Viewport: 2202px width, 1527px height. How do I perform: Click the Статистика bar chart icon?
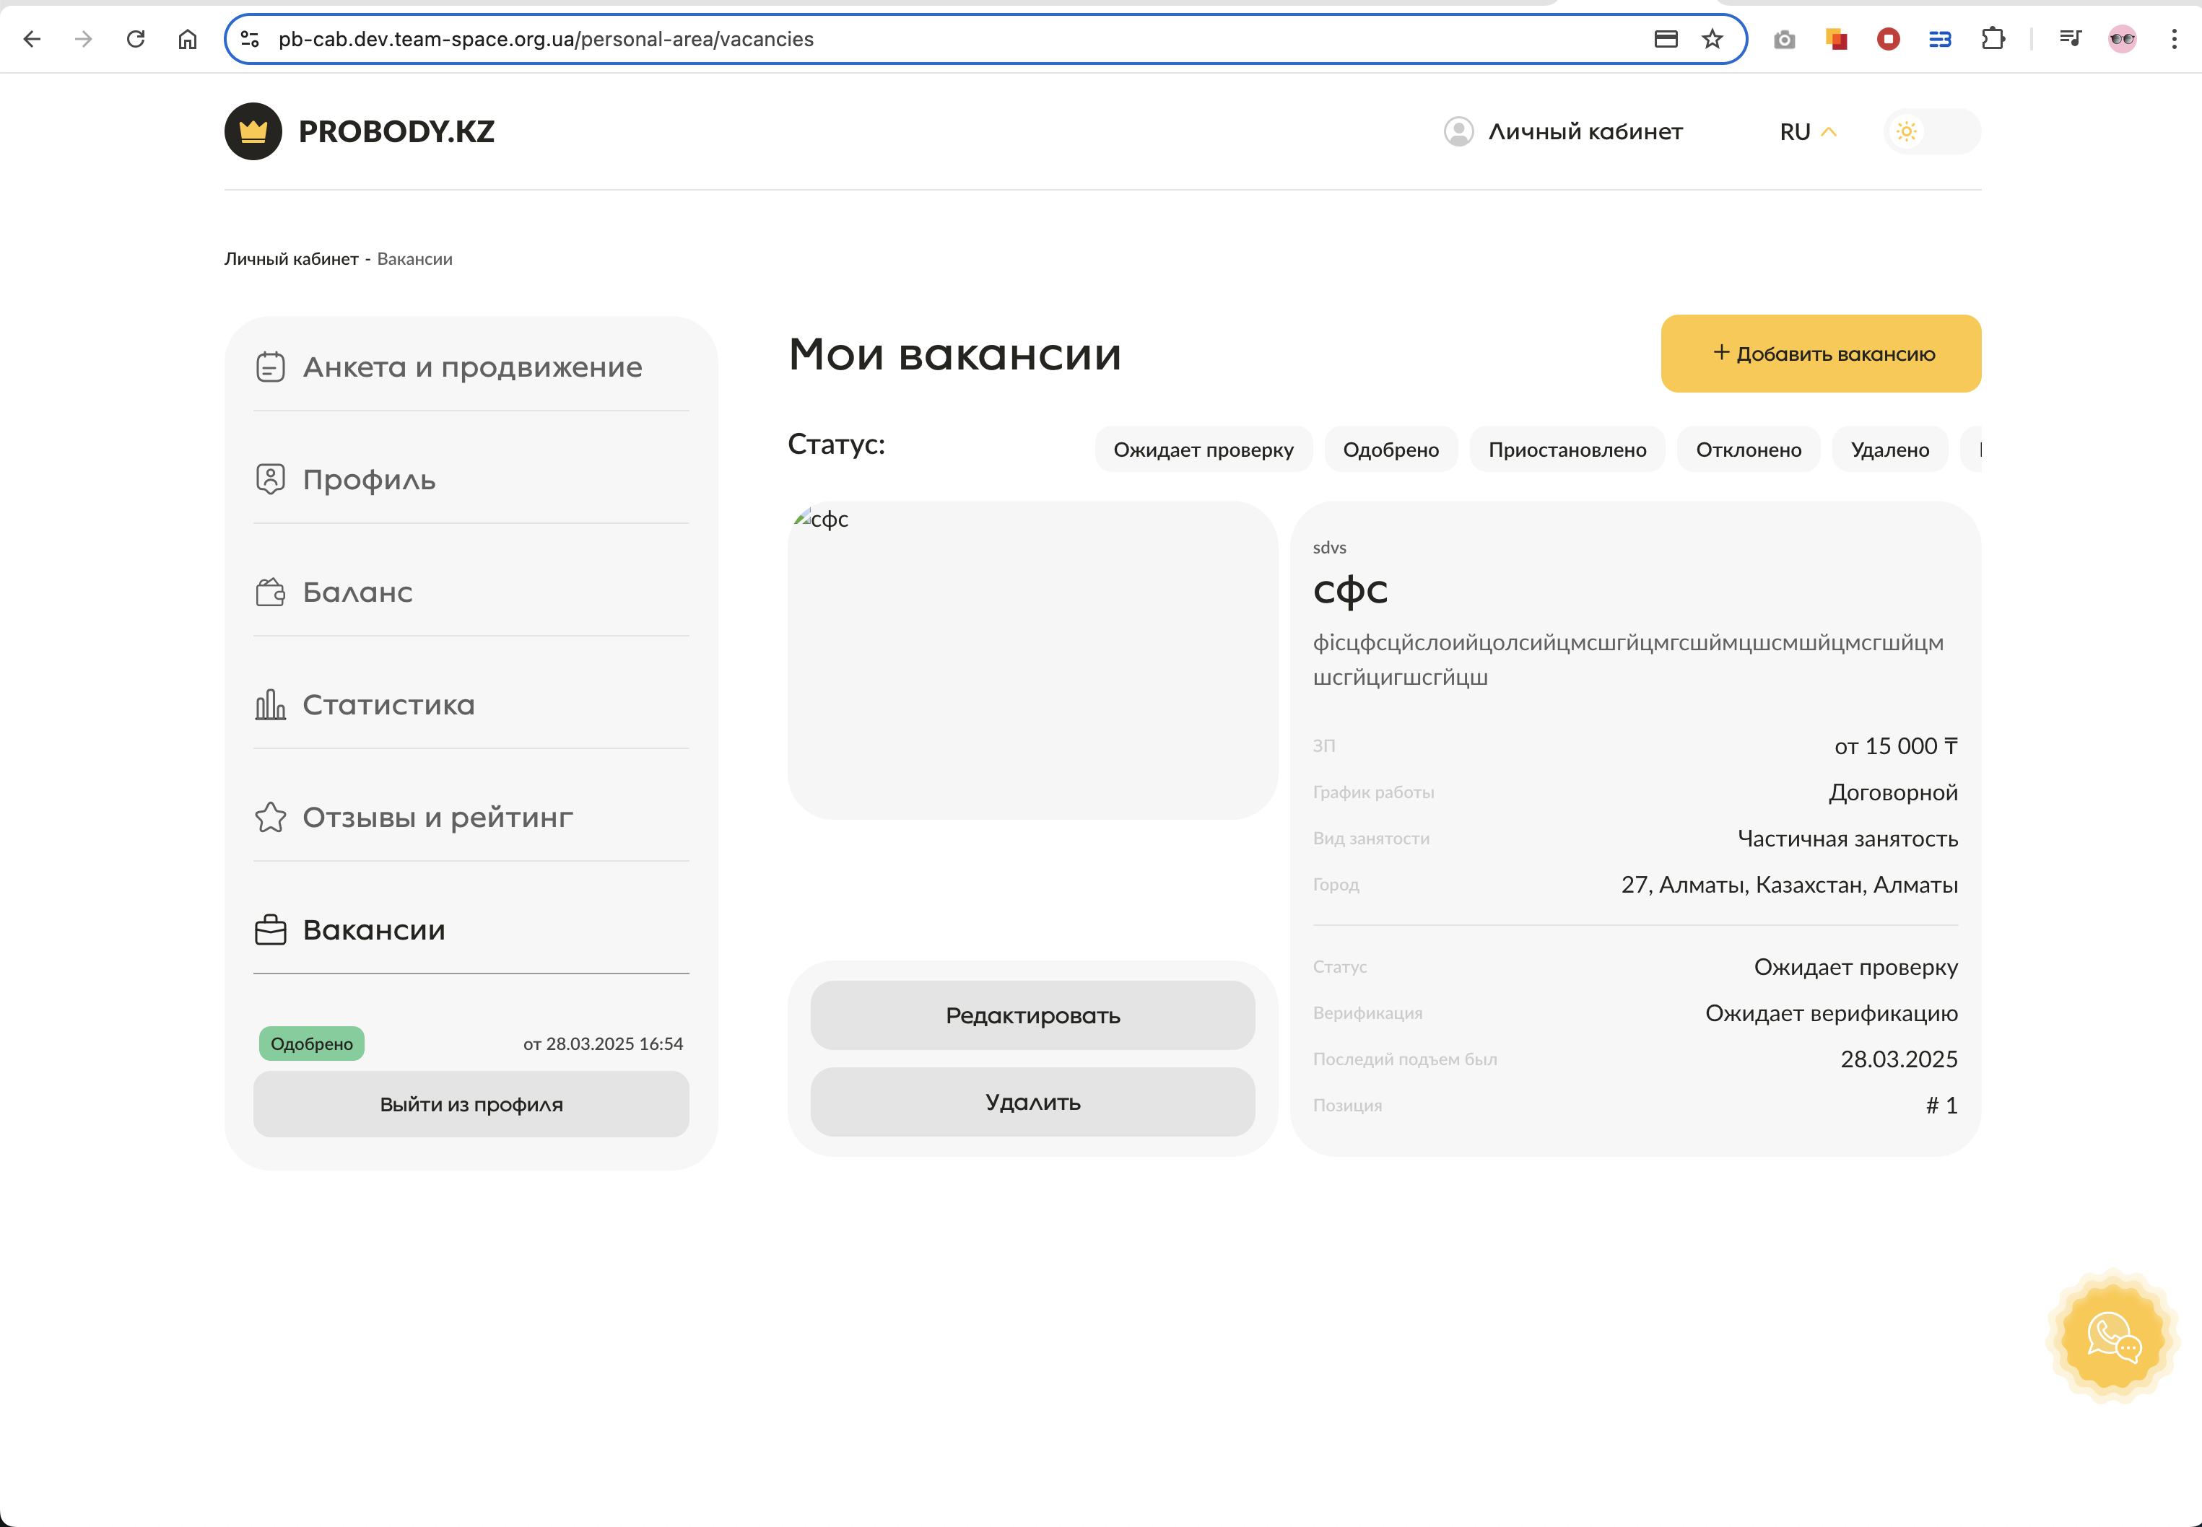click(x=270, y=705)
